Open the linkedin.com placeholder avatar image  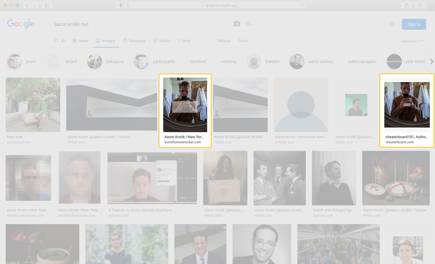click(x=301, y=105)
